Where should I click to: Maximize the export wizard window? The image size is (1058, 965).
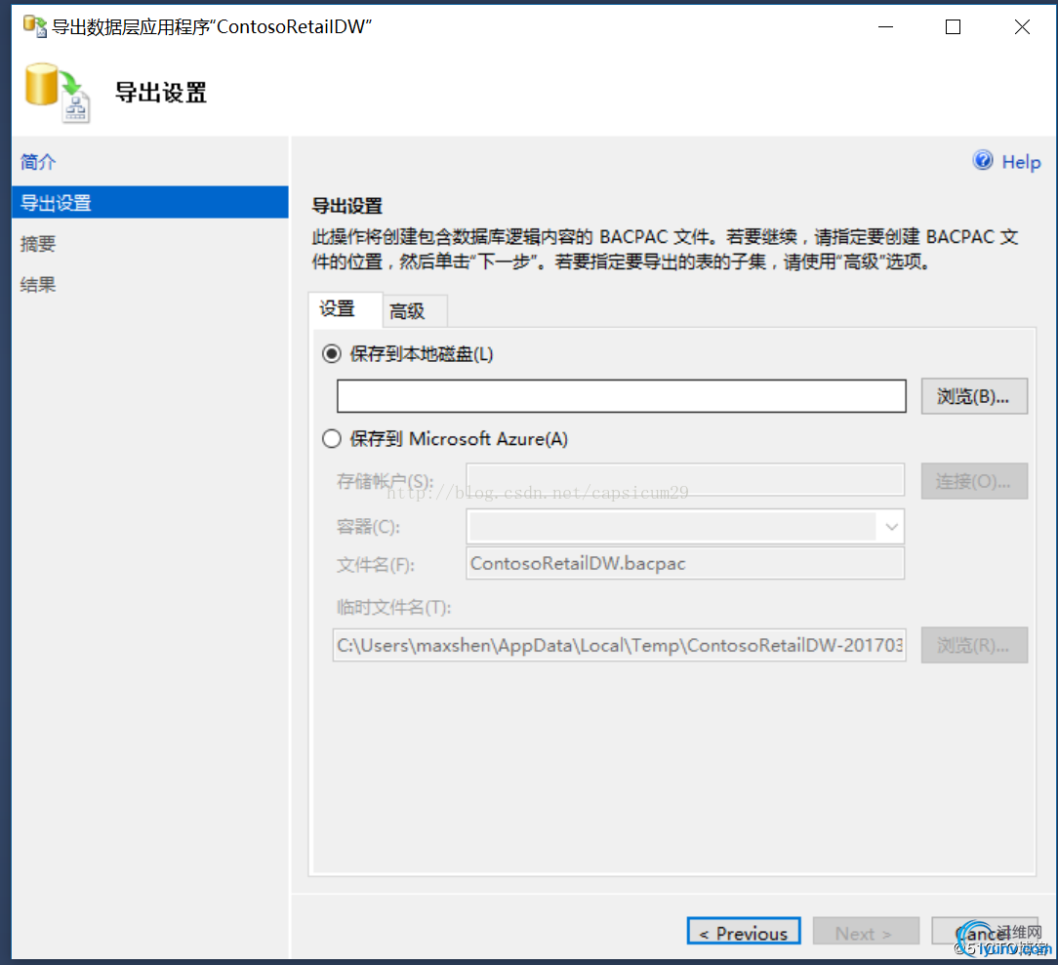953,27
